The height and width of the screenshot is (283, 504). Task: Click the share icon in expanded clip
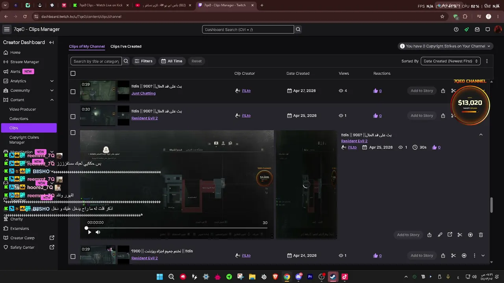(429, 235)
